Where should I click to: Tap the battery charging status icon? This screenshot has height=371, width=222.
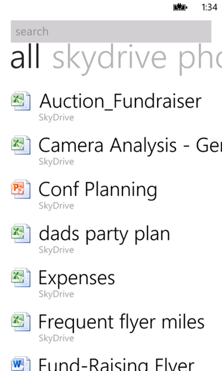pyautogui.click(x=180, y=7)
